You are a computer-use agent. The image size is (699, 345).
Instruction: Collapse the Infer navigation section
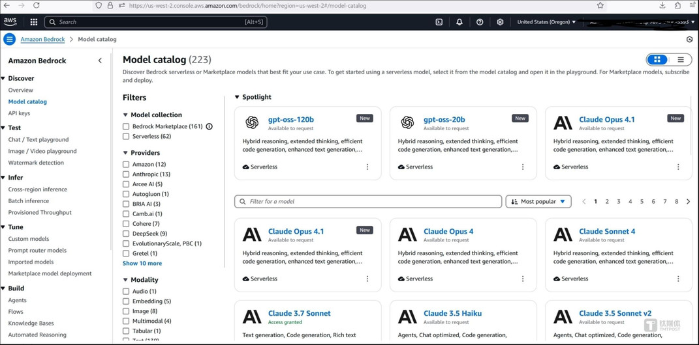tap(3, 178)
